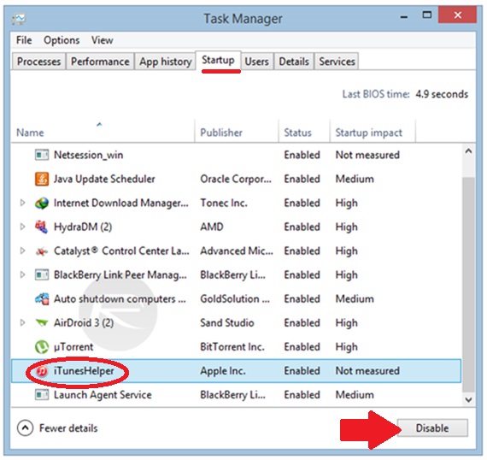Click the Auto shutdown computers icon
Viewport: 487px width, 460px height.
point(42,299)
